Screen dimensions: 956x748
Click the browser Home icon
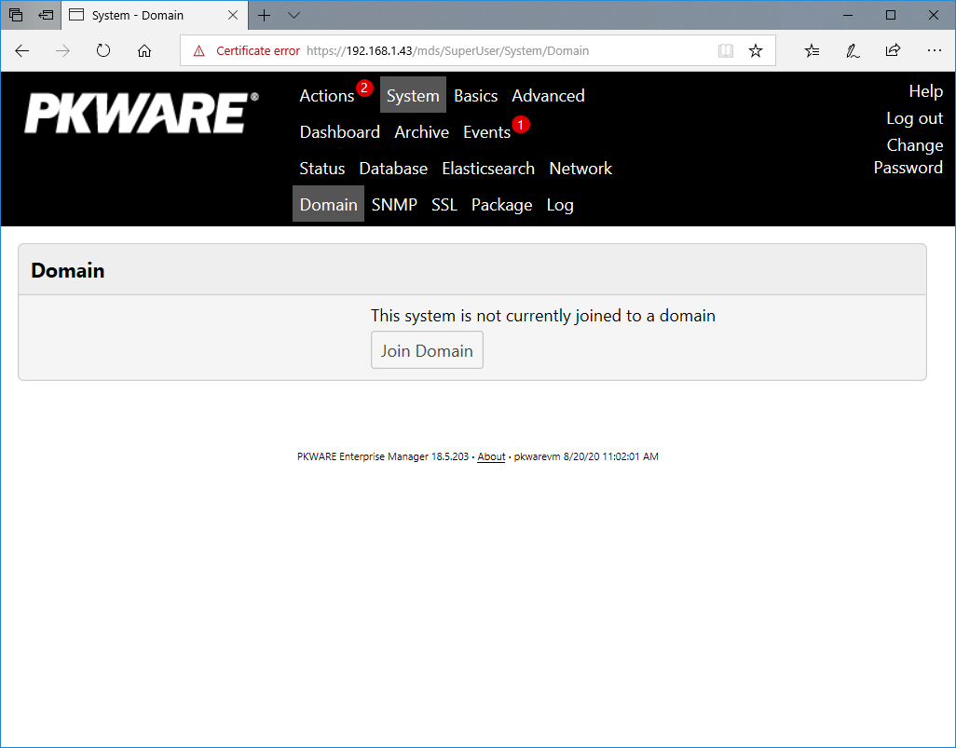pos(144,51)
